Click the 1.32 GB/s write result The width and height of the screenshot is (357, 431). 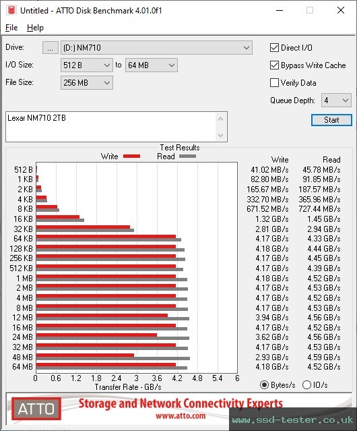(272, 219)
